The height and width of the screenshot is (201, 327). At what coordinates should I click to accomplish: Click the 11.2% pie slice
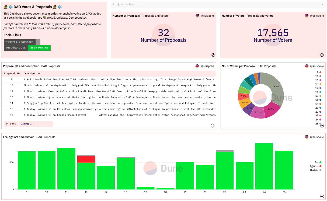(x=258, y=113)
